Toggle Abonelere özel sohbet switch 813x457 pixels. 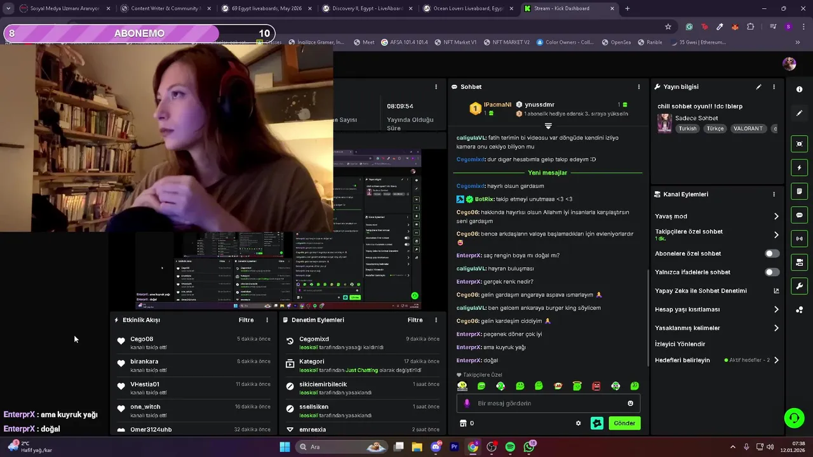tap(772, 253)
